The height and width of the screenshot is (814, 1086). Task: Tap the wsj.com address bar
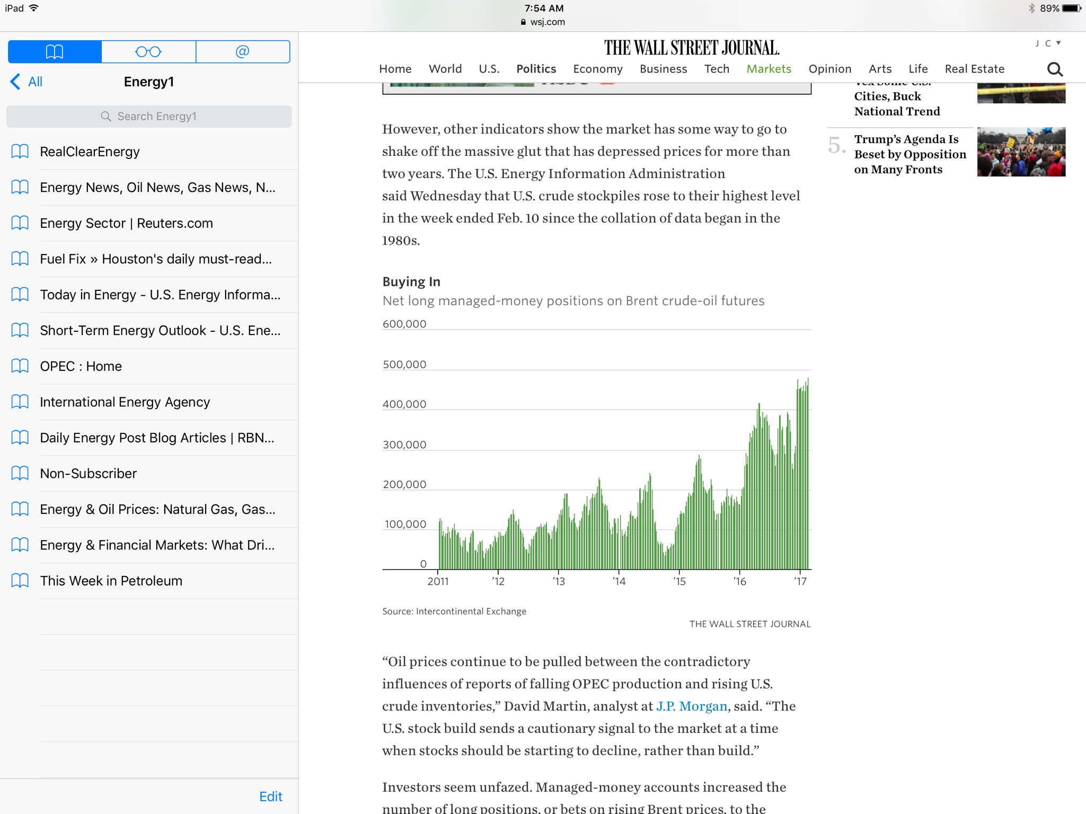click(x=543, y=22)
